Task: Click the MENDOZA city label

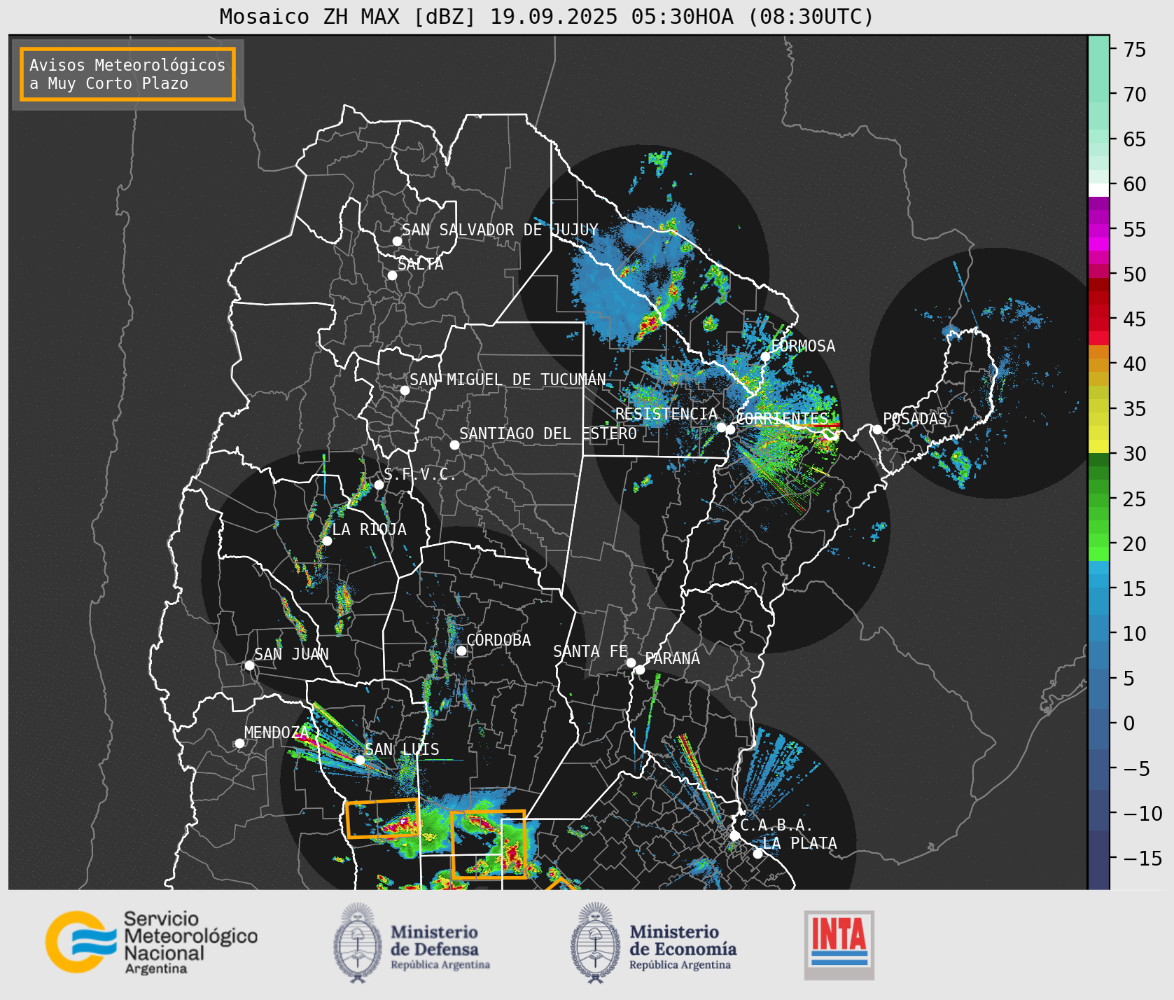Action: click(277, 732)
